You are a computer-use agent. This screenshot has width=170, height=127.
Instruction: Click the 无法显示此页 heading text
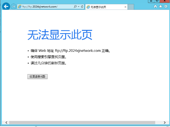point(60,35)
